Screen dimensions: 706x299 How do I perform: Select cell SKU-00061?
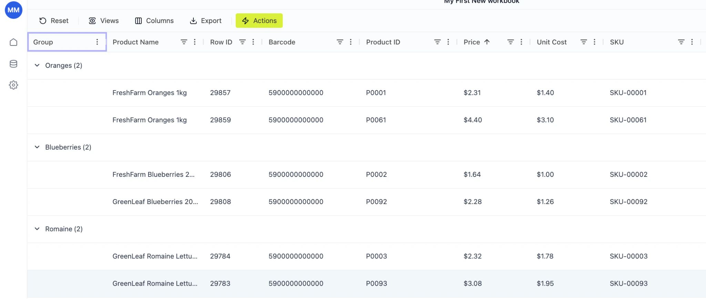click(x=628, y=120)
